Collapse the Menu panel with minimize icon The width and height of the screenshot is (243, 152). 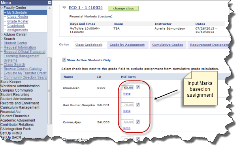[50, 2]
